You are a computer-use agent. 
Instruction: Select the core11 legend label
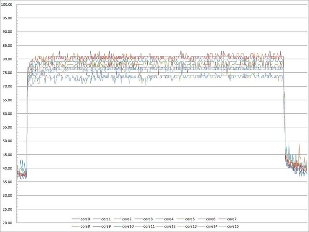click(x=149, y=226)
